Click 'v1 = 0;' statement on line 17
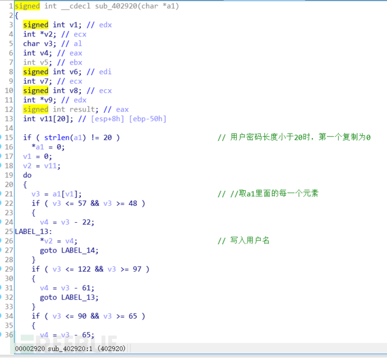This screenshot has height=358, width=387. [38, 157]
